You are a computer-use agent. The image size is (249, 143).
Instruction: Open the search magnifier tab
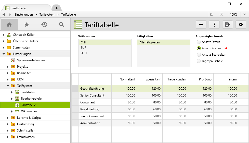point(61,25)
